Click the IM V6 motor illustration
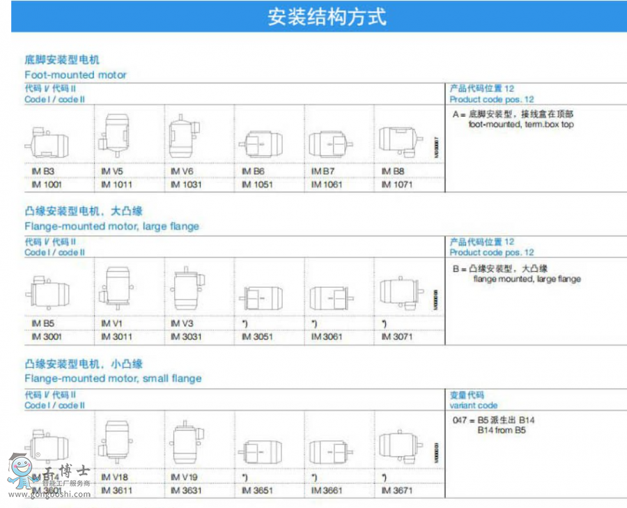Viewport: 627px width, 508px height. [x=185, y=135]
